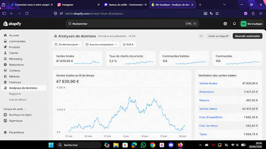Open Accueil in the Shopify sidebar
This screenshot has height=149, width=266.
point(14,35)
